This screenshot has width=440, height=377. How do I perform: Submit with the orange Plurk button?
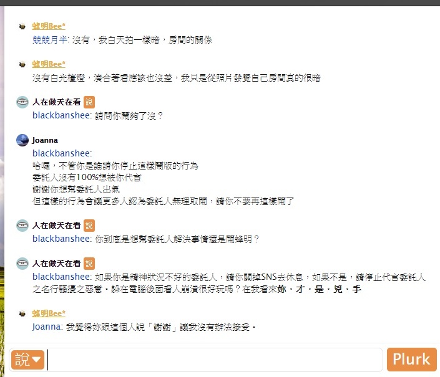tap(411, 360)
